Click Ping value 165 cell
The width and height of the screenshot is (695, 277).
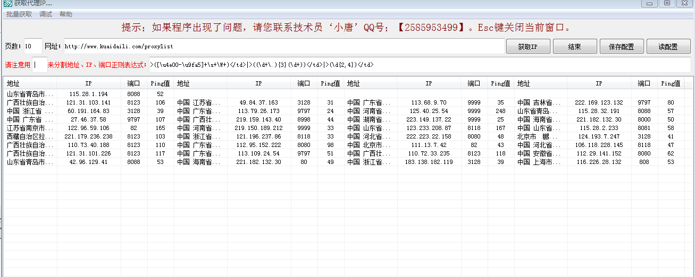160,128
